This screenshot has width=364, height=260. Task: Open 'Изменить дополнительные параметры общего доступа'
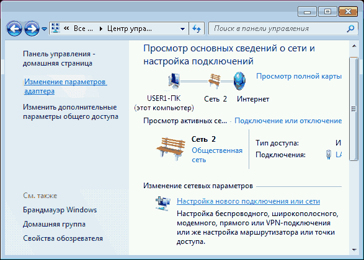point(71,111)
